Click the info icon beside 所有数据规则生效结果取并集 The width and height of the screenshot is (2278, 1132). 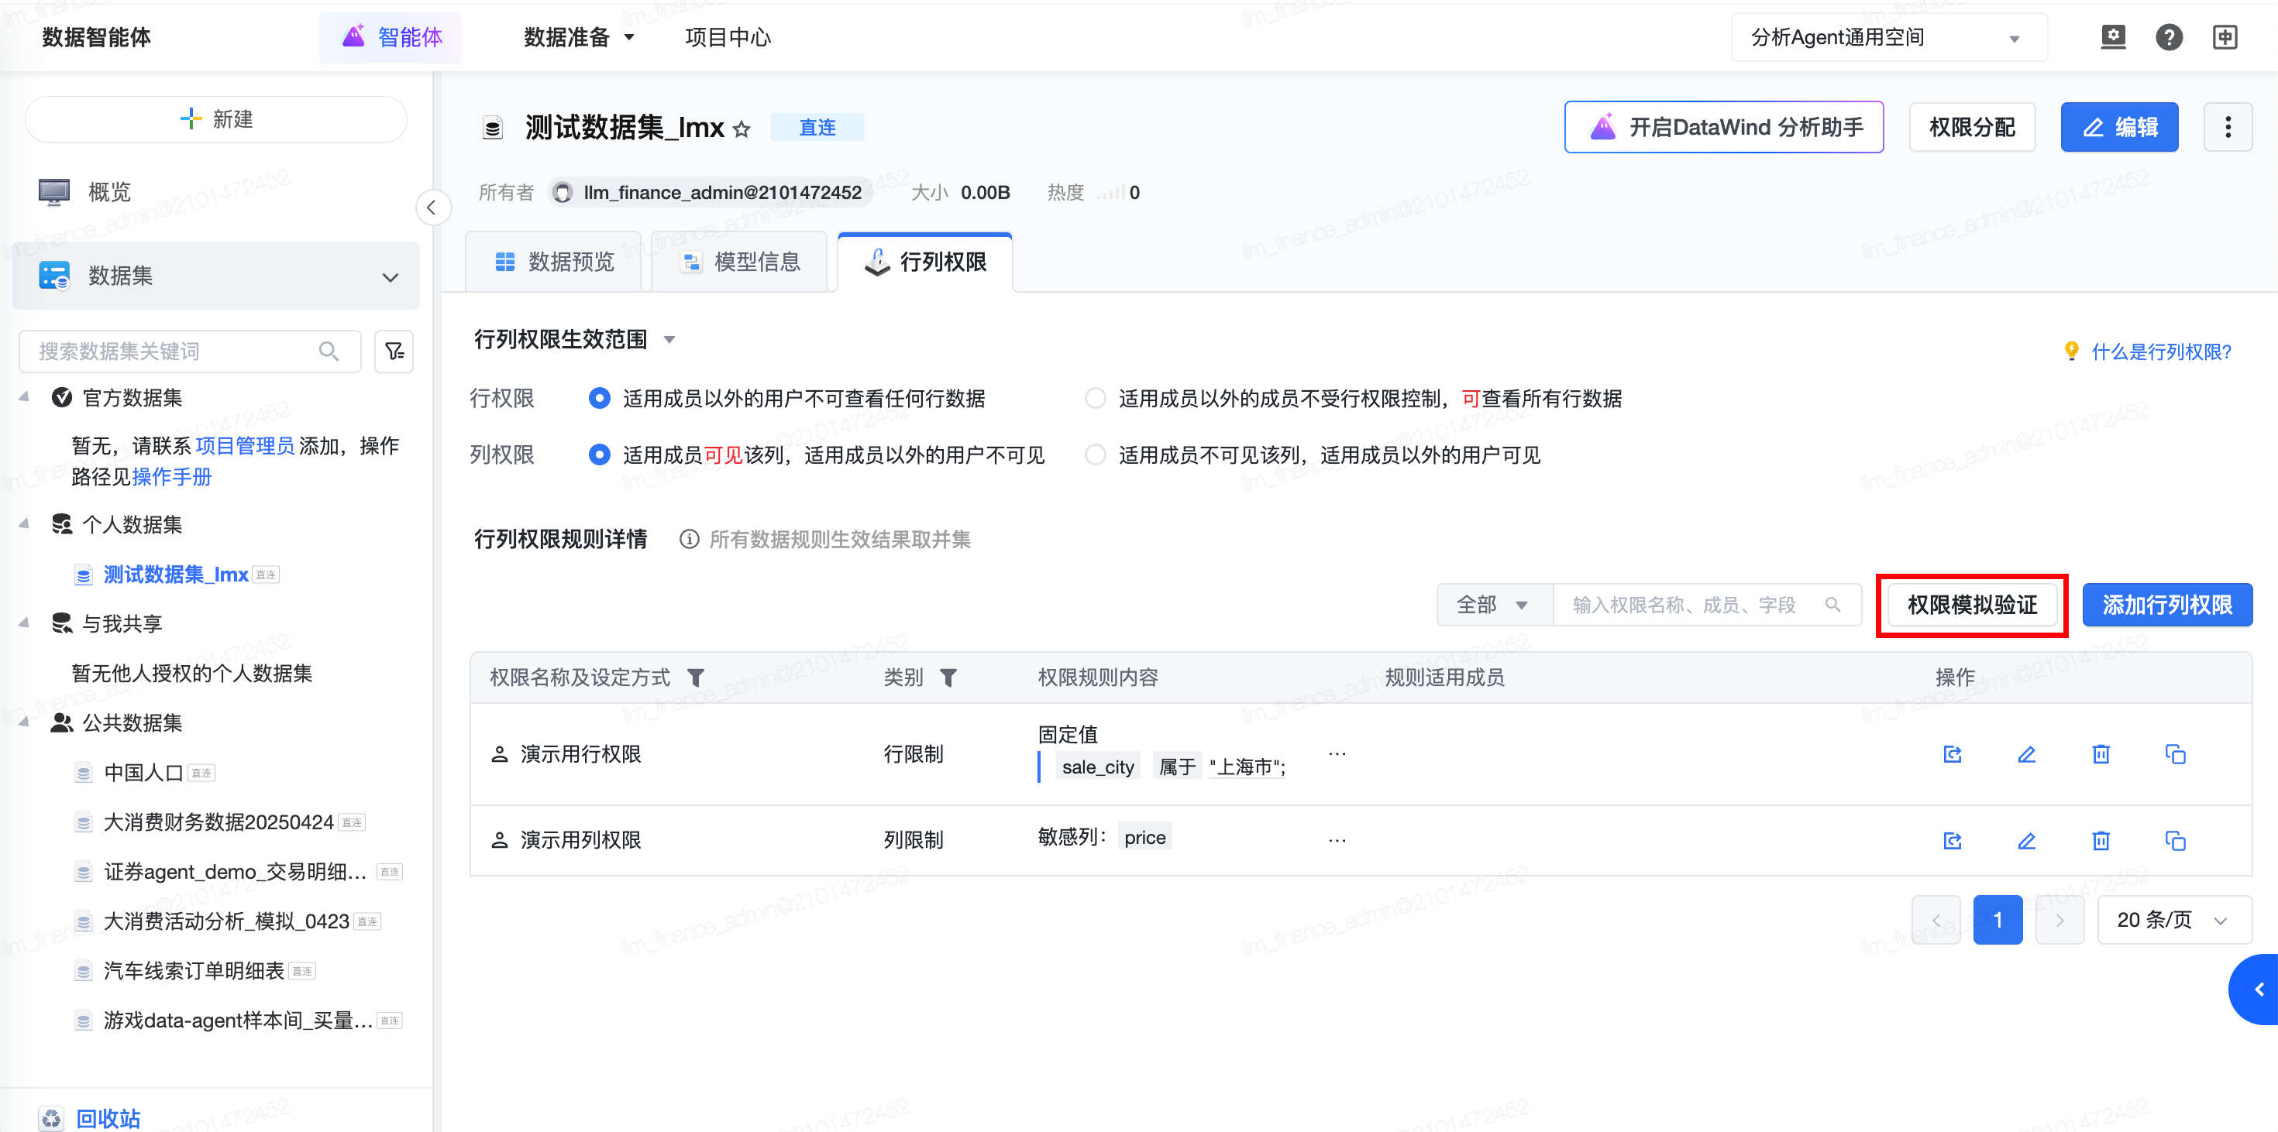pyautogui.click(x=689, y=539)
